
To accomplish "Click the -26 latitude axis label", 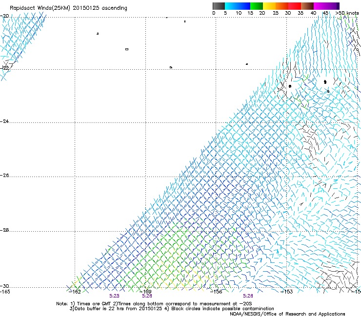I will click(x=5, y=176).
